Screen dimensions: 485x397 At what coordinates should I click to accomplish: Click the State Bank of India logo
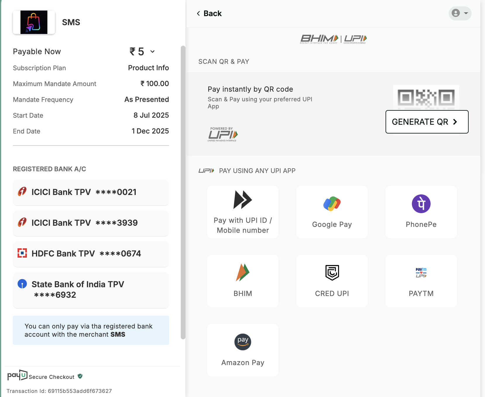coord(22,284)
